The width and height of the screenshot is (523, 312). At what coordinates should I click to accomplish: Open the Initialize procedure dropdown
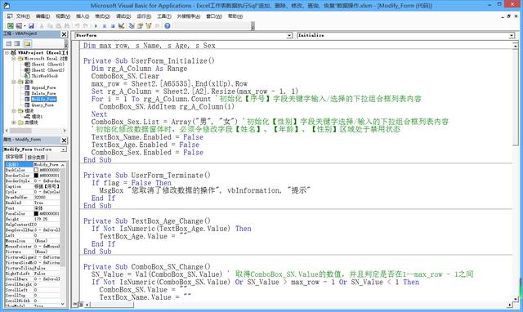pos(512,35)
